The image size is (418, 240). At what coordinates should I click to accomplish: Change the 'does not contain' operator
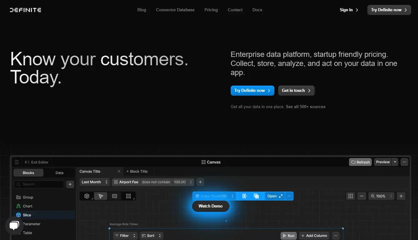coord(156,182)
